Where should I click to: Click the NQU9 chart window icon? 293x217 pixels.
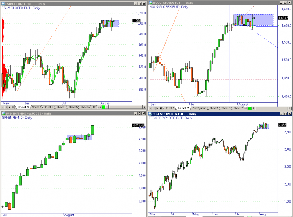(x=151, y=3)
